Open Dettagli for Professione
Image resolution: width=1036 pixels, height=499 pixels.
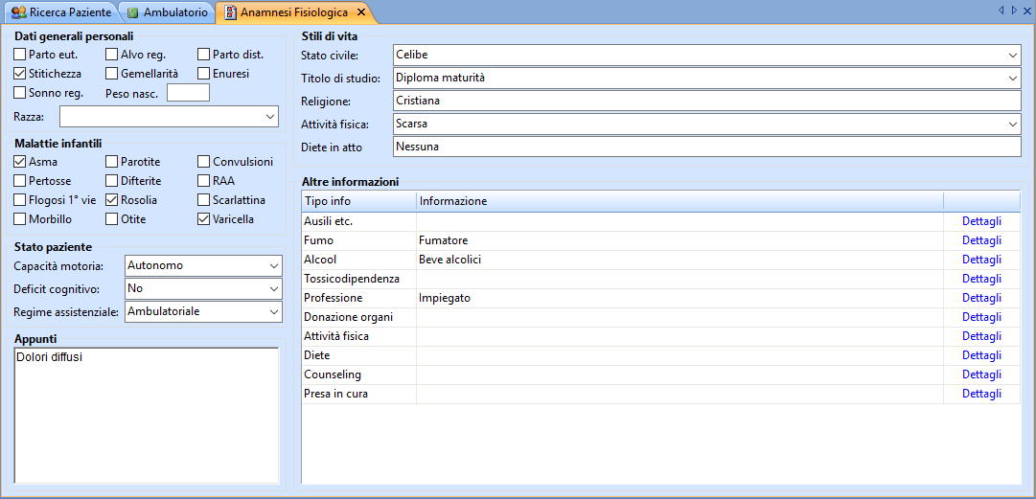tap(981, 298)
